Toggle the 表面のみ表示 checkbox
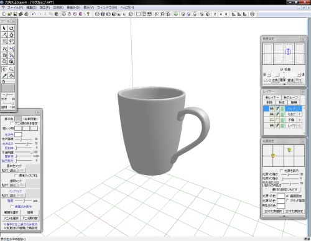Image resolution: width=311 pixels, height=241 pixels. [12, 206]
